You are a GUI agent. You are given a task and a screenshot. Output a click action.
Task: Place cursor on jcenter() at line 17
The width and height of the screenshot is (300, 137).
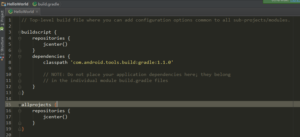pos(55,117)
